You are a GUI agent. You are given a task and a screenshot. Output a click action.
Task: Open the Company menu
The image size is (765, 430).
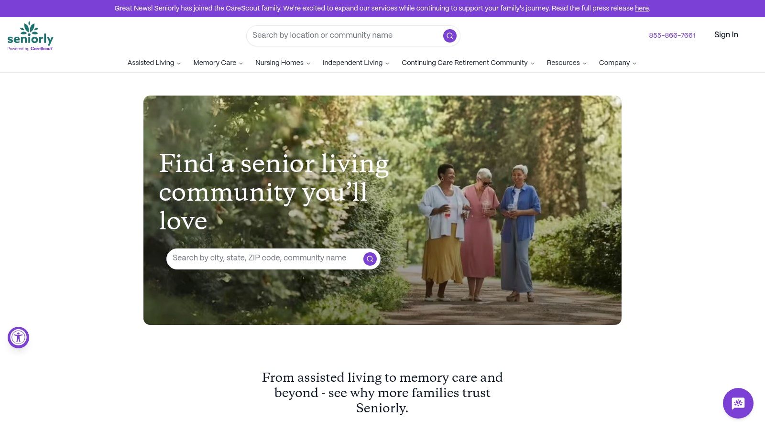coord(617,63)
